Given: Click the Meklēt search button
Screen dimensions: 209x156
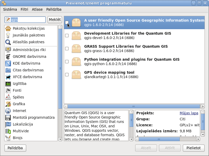Looking at the screenshot, I should (55, 20).
